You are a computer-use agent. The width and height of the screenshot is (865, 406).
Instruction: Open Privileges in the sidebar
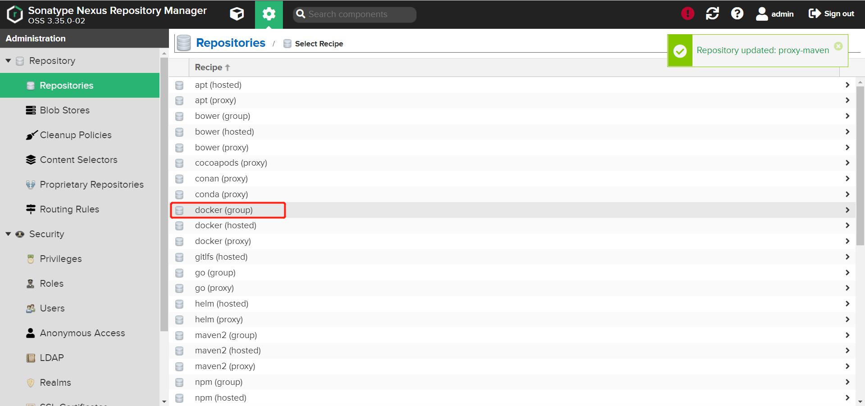pos(80,259)
